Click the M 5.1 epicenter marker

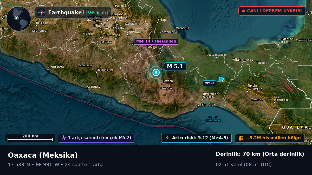[156, 73]
